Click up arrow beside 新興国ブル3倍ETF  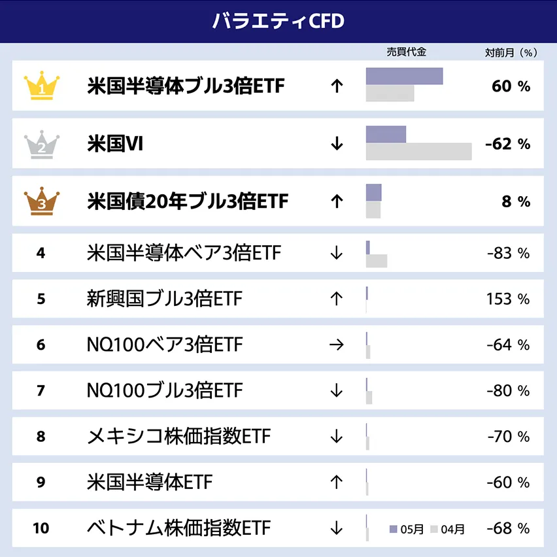pyautogui.click(x=337, y=299)
